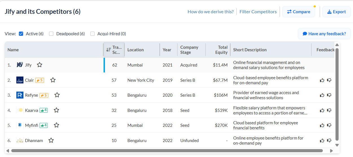Give thumbs down feedback for Clair
The image size is (353, 157).
[x=329, y=80]
